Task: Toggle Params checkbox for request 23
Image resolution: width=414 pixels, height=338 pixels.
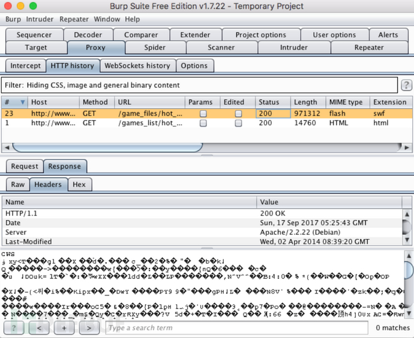Action: (203, 114)
